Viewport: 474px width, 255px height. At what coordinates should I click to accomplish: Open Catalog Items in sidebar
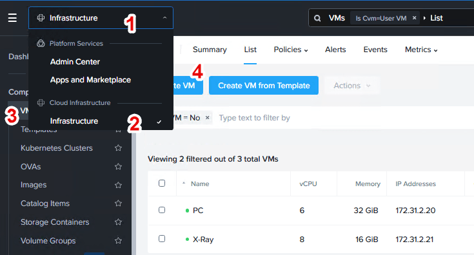click(45, 203)
